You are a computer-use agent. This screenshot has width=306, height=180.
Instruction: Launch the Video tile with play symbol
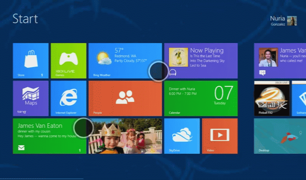pos(220,136)
